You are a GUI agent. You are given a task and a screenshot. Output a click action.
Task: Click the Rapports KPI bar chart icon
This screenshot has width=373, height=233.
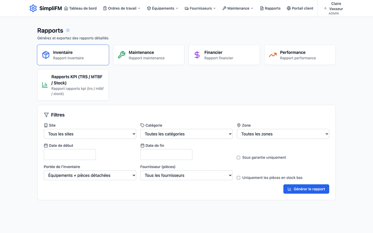(x=45, y=85)
